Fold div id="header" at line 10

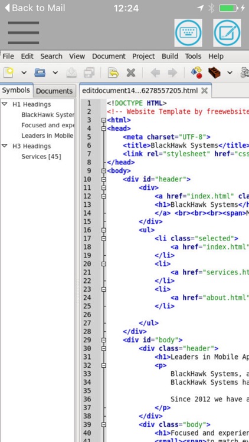click(104, 179)
